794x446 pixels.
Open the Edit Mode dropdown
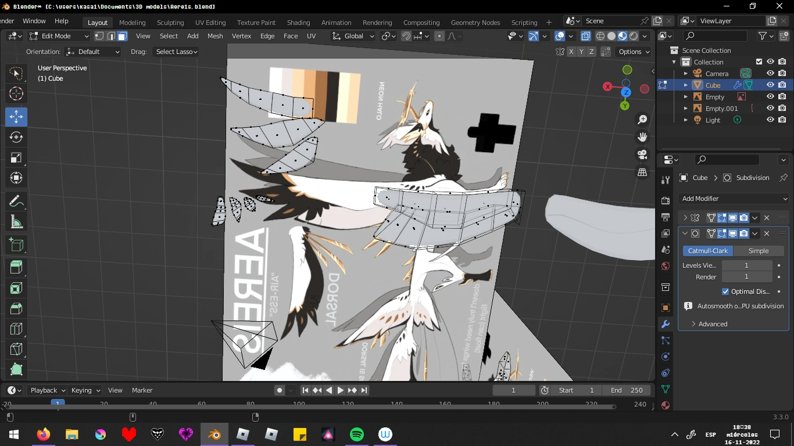(58, 35)
